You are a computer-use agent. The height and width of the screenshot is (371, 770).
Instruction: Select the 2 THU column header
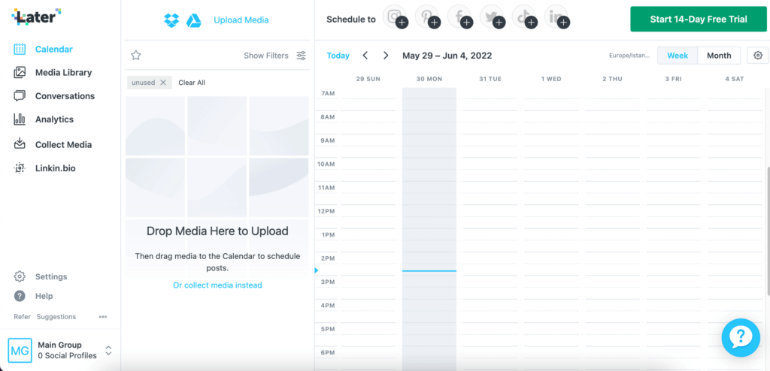612,79
